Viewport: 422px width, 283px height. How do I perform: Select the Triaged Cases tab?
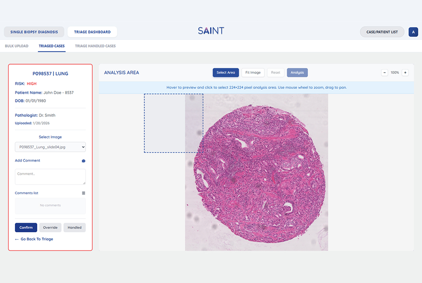52,46
